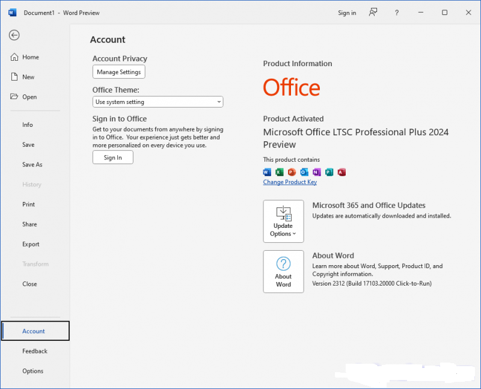Open the Office Theme dropdown
The width and height of the screenshot is (481, 389).
(x=218, y=102)
